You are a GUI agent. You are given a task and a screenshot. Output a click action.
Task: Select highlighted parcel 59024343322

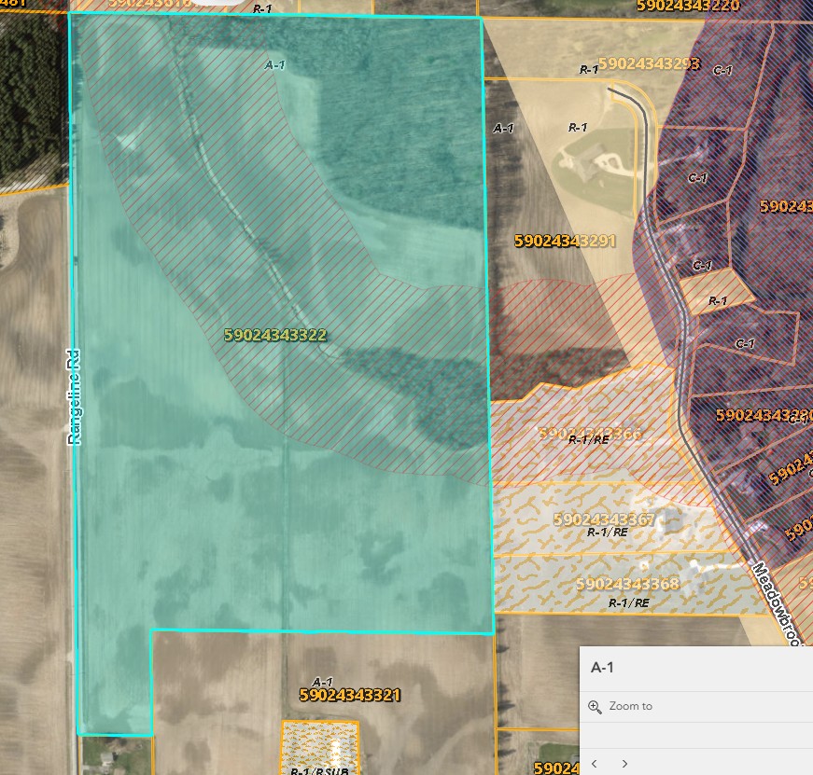point(275,335)
